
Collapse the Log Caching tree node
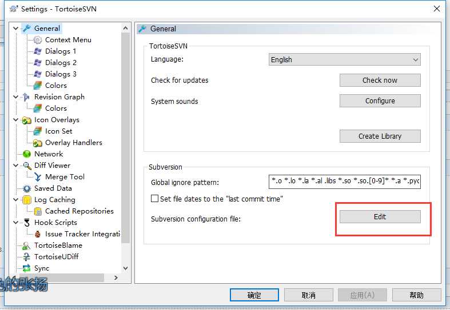(16, 200)
